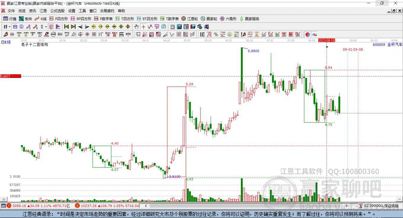
Task: Click the red sunburst star tool icon
Action: point(87,35)
